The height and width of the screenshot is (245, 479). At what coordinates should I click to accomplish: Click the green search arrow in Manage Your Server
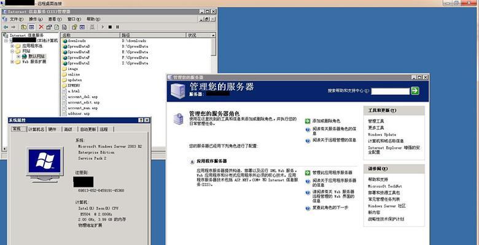click(x=415, y=91)
